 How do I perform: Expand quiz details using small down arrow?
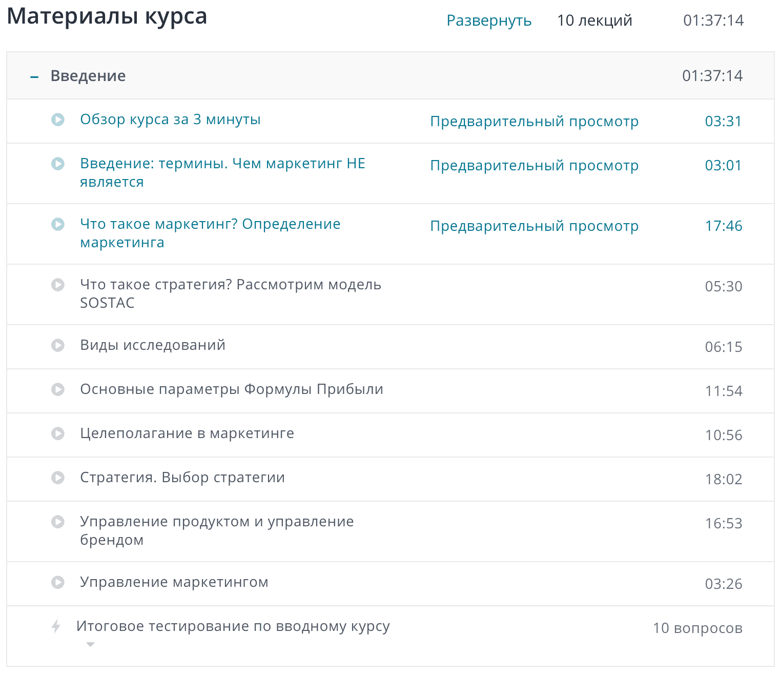(x=91, y=644)
